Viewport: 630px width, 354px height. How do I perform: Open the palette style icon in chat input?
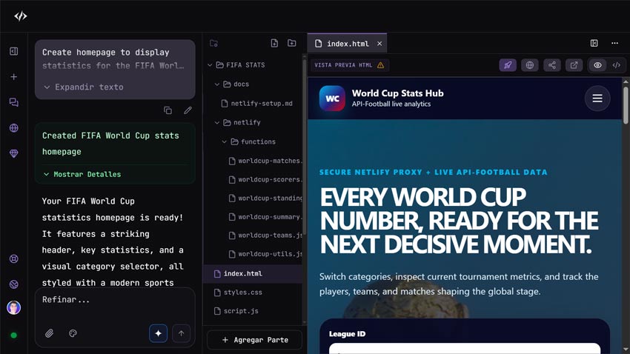pos(73,333)
